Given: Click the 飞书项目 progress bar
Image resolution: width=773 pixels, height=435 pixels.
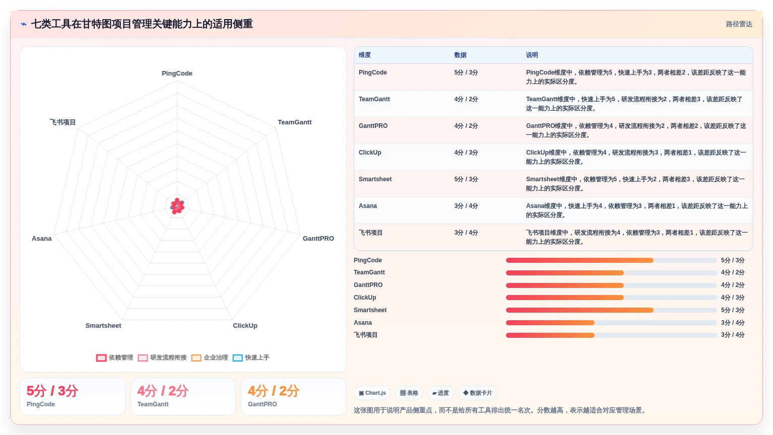Looking at the screenshot, I should point(611,335).
